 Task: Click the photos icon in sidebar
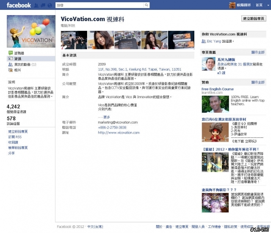click(x=10, y=70)
